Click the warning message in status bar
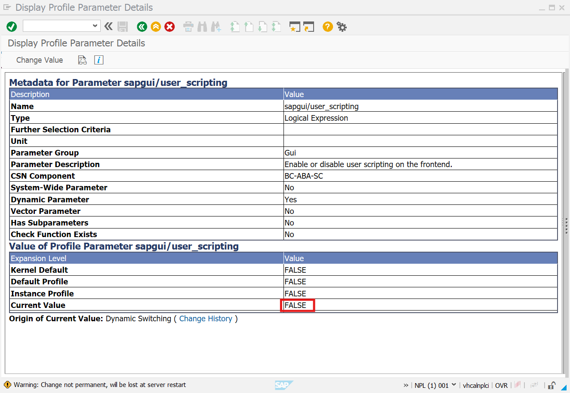 [x=100, y=385]
